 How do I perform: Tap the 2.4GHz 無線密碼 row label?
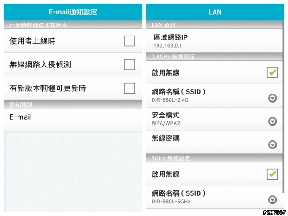[x=165, y=138]
